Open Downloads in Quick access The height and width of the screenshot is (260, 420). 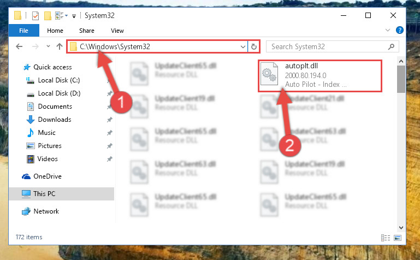click(x=55, y=120)
